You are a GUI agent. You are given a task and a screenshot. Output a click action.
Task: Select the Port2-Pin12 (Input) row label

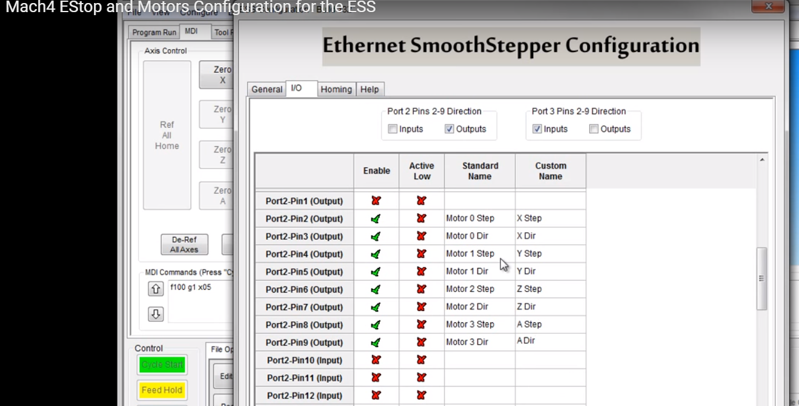304,395
